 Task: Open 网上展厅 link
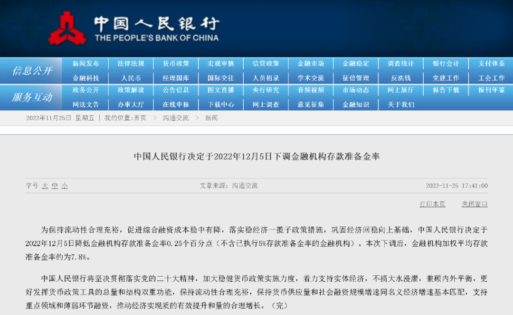(x=401, y=90)
